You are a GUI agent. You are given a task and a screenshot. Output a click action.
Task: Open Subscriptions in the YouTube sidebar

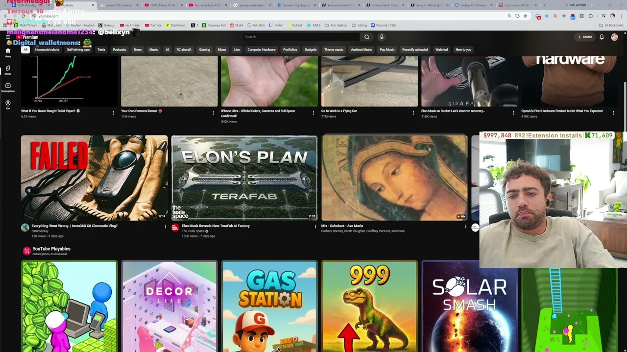point(8,87)
